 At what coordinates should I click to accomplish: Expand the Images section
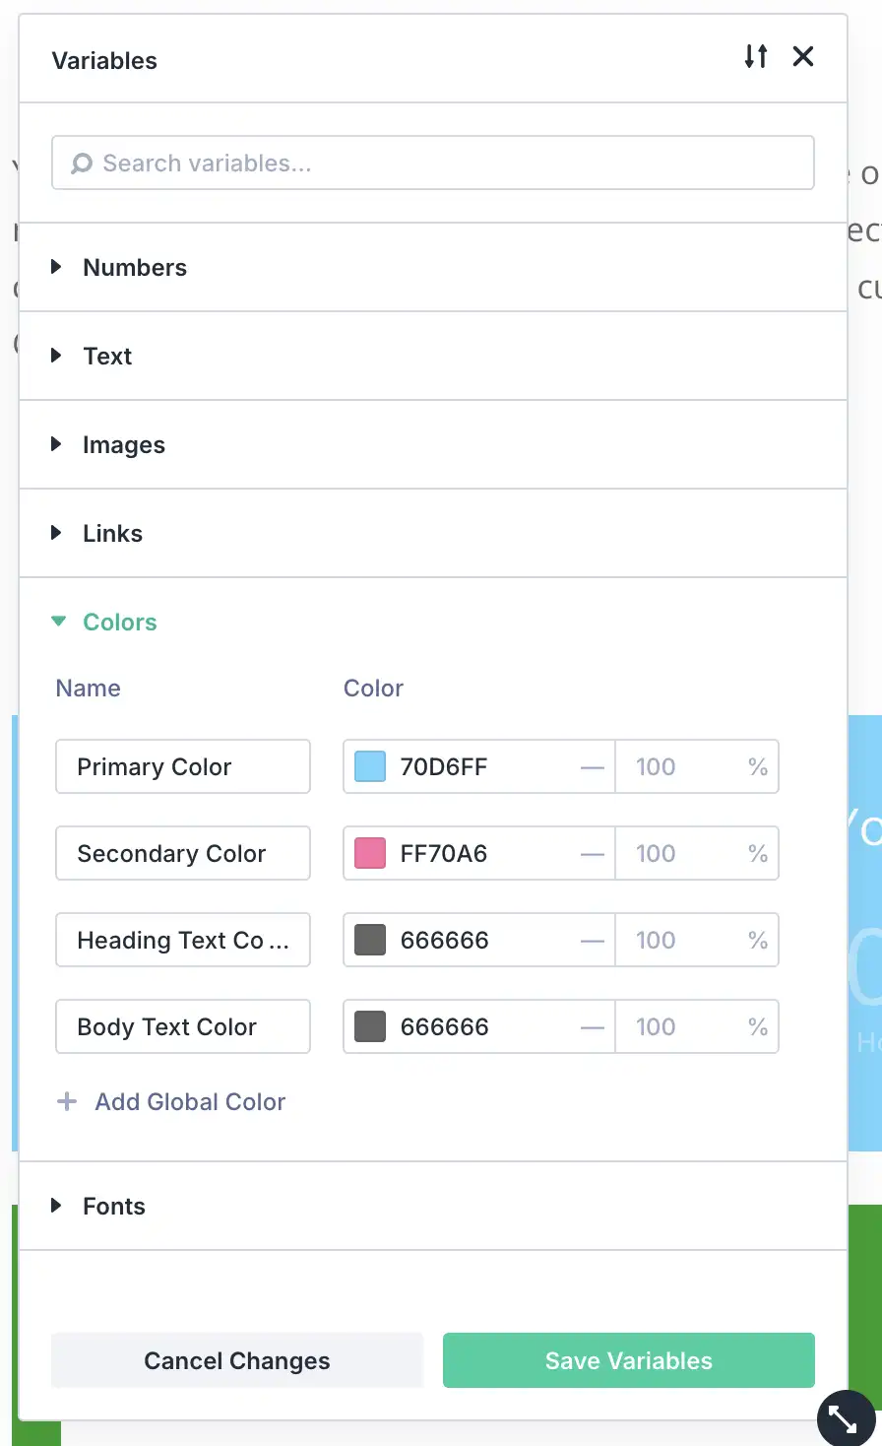click(123, 444)
